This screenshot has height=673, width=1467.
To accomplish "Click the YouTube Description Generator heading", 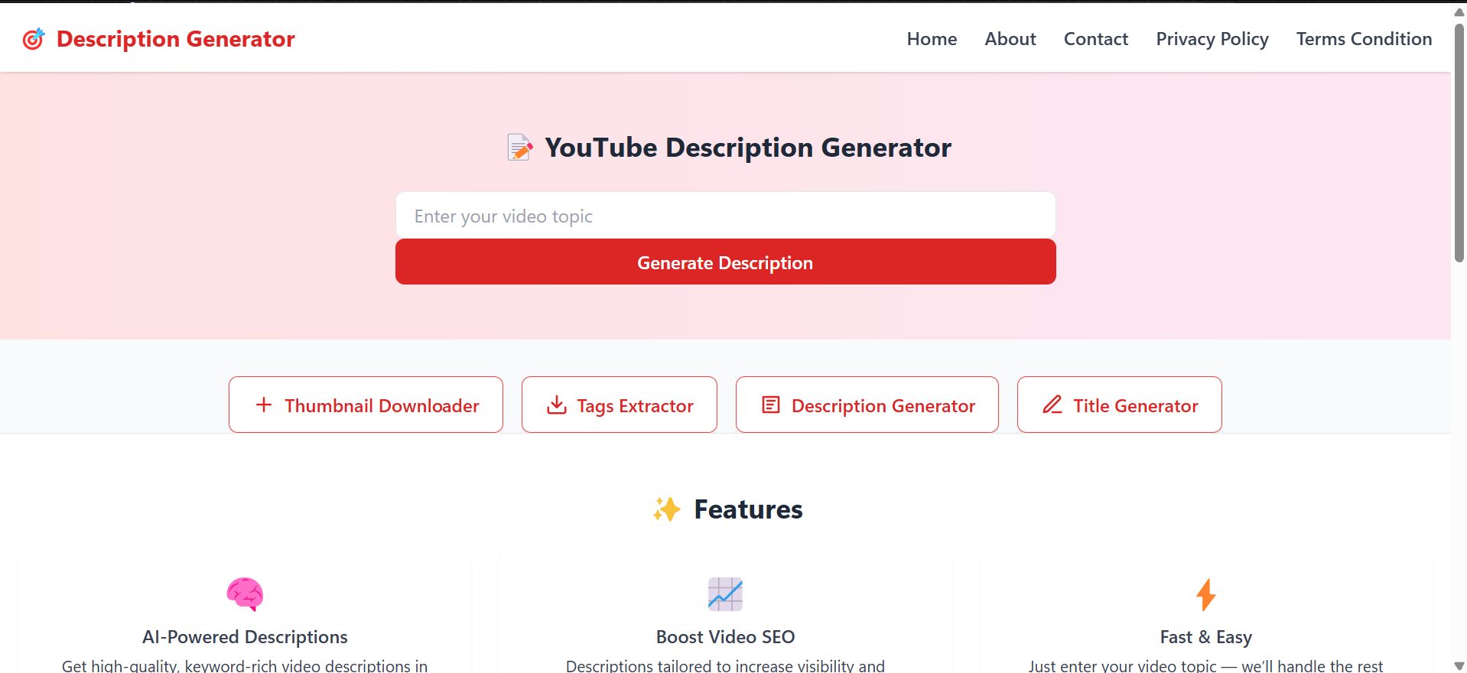I will tap(747, 147).
